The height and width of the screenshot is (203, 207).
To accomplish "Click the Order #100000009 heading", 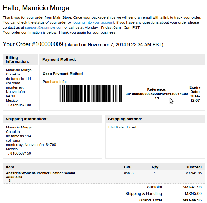I will (x=33, y=44).
